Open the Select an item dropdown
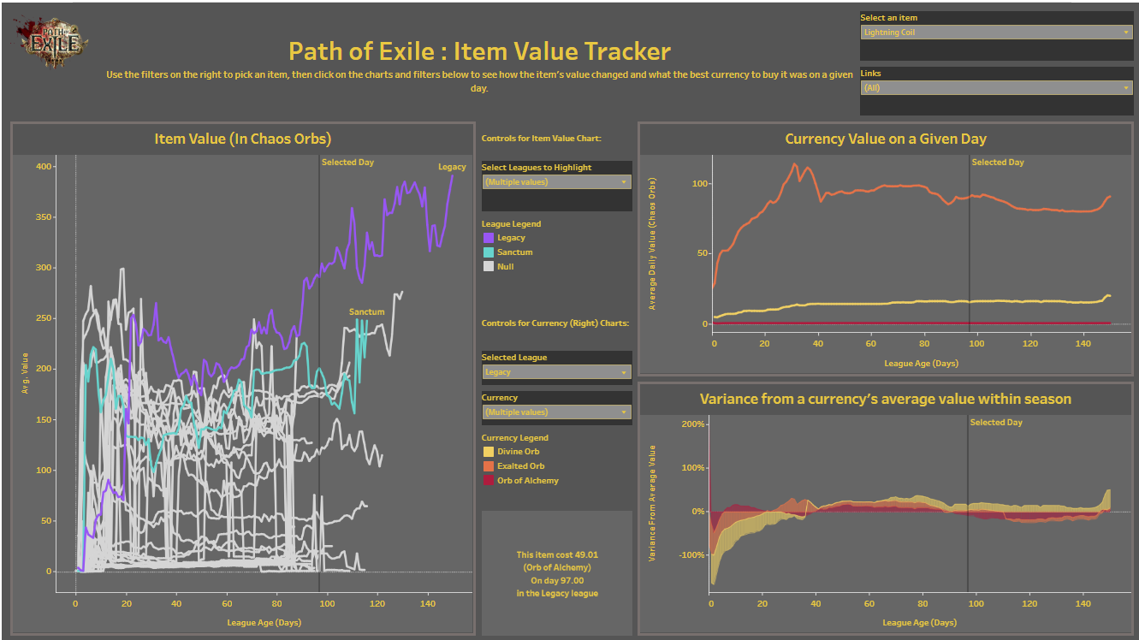 996,33
